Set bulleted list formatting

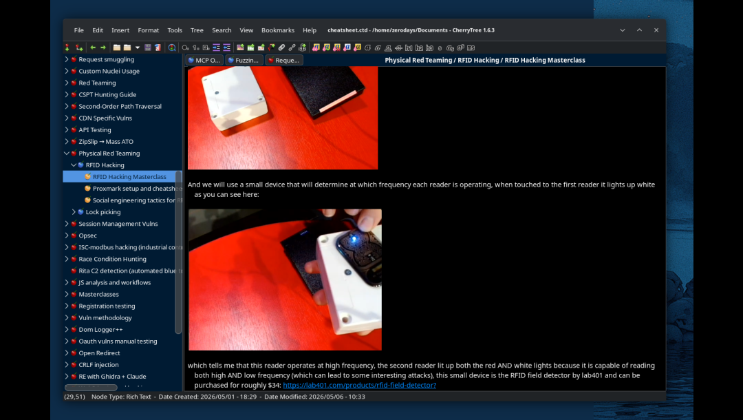pyautogui.click(x=185, y=48)
